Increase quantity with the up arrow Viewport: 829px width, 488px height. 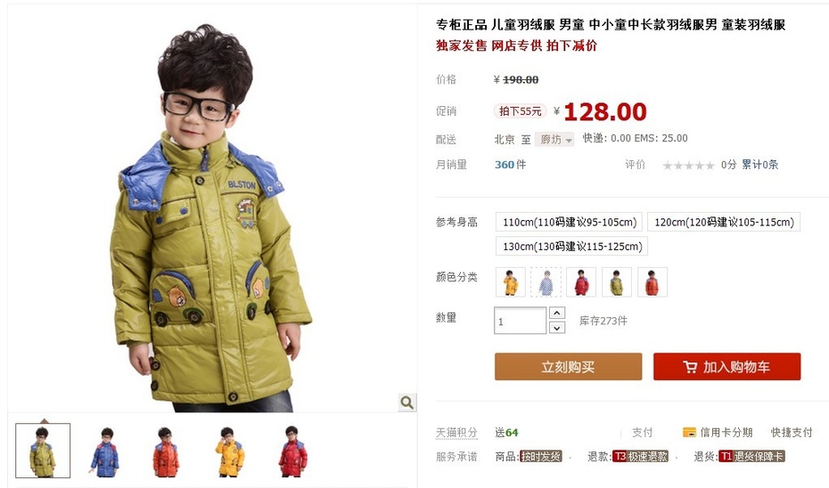pyautogui.click(x=557, y=313)
